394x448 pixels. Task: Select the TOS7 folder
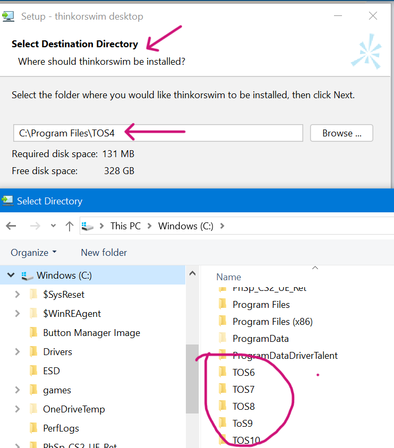[243, 390]
